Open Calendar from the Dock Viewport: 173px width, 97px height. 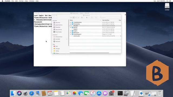(x=50, y=93)
